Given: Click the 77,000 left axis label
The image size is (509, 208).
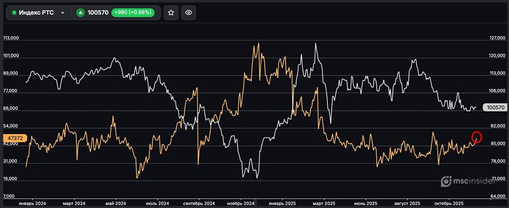Looking at the screenshot, I should click(11, 91).
